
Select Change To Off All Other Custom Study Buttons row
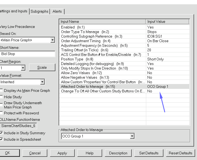[x=124, y=91]
